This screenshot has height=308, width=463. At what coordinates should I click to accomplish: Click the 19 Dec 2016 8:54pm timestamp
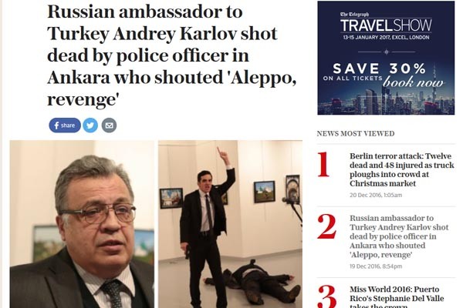pyautogui.click(x=376, y=266)
